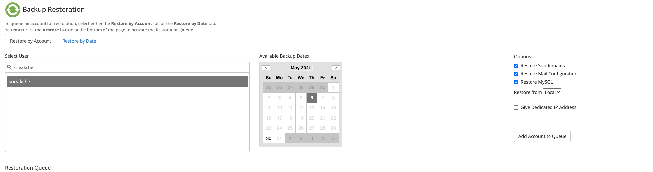The height and width of the screenshot is (172, 653).
Task: Click Add Account to Queue button
Action: tap(542, 136)
